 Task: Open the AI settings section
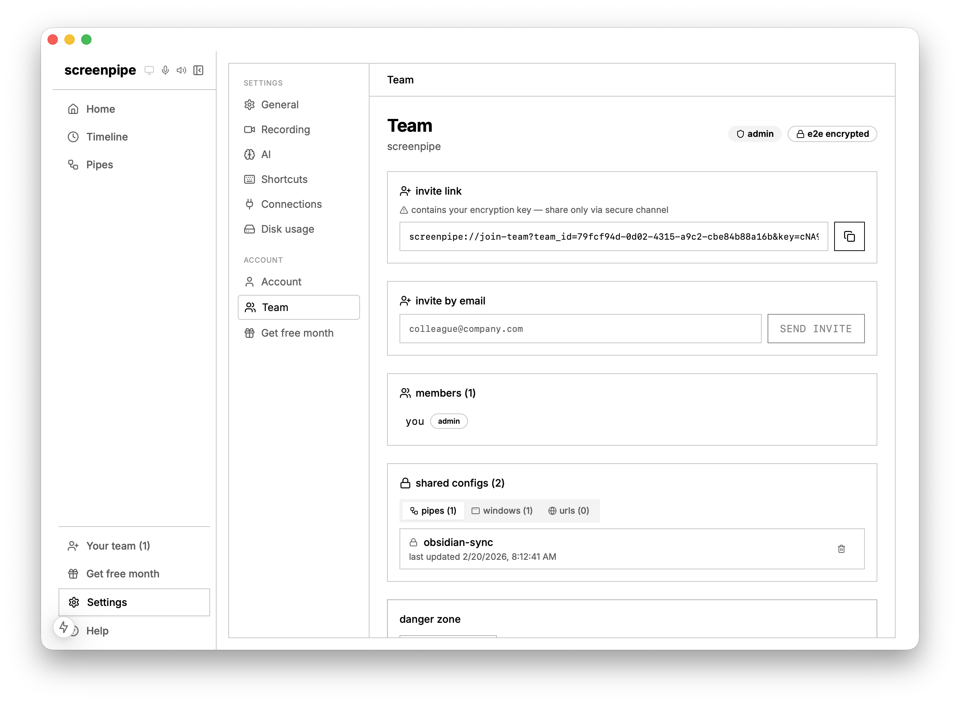[x=266, y=154]
